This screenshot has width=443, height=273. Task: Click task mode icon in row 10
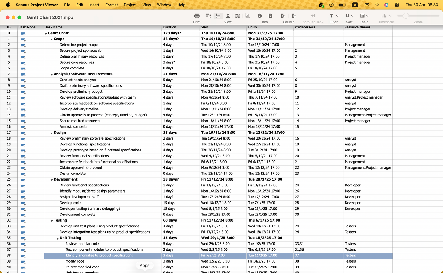23,92
